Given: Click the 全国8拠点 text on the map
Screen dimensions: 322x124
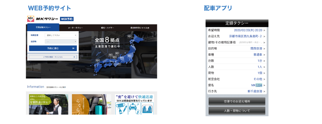Looking at the screenshot, I should pyautogui.click(x=107, y=40).
